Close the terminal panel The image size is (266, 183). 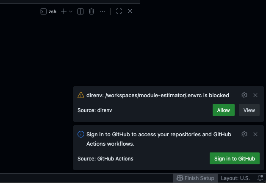[x=130, y=11]
